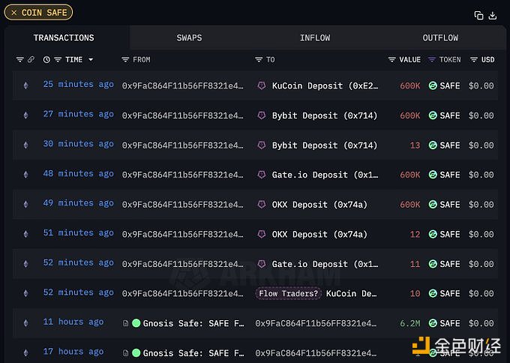Open the Ethereum icon of 27 minutes ago row
The image size is (510, 363).
pyautogui.click(x=25, y=115)
